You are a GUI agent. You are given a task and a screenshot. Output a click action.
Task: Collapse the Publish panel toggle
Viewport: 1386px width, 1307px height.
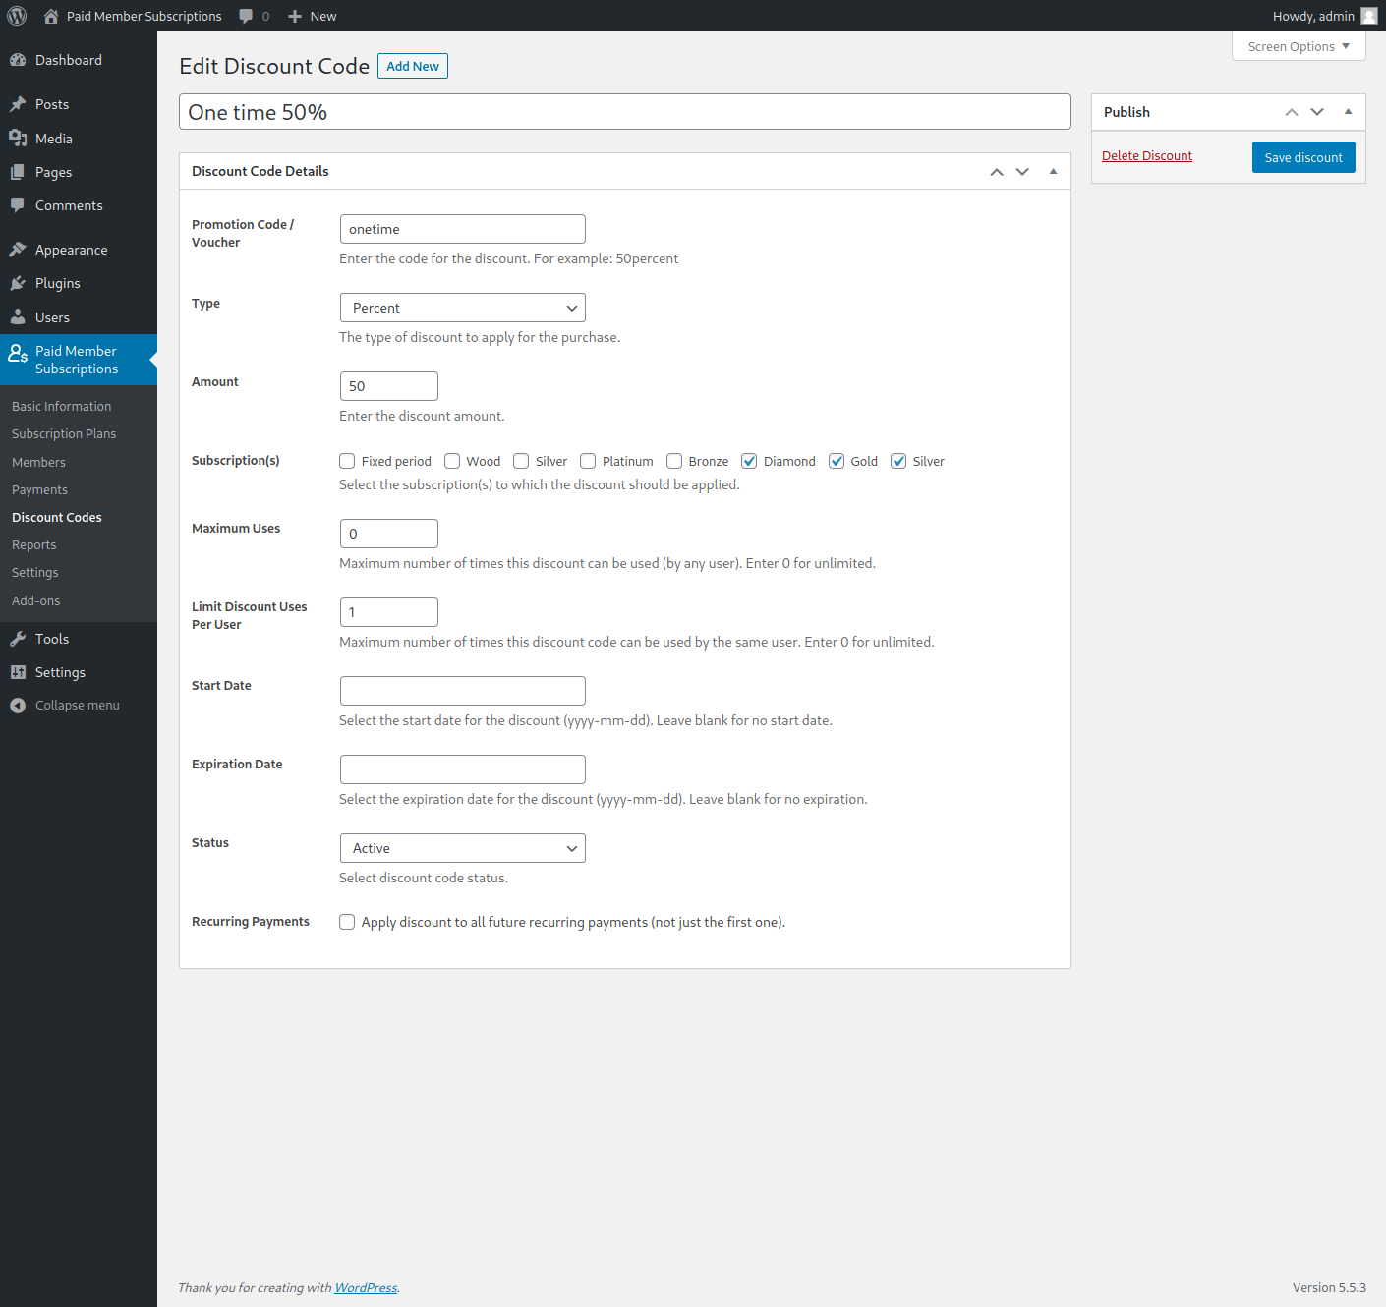coord(1348,112)
